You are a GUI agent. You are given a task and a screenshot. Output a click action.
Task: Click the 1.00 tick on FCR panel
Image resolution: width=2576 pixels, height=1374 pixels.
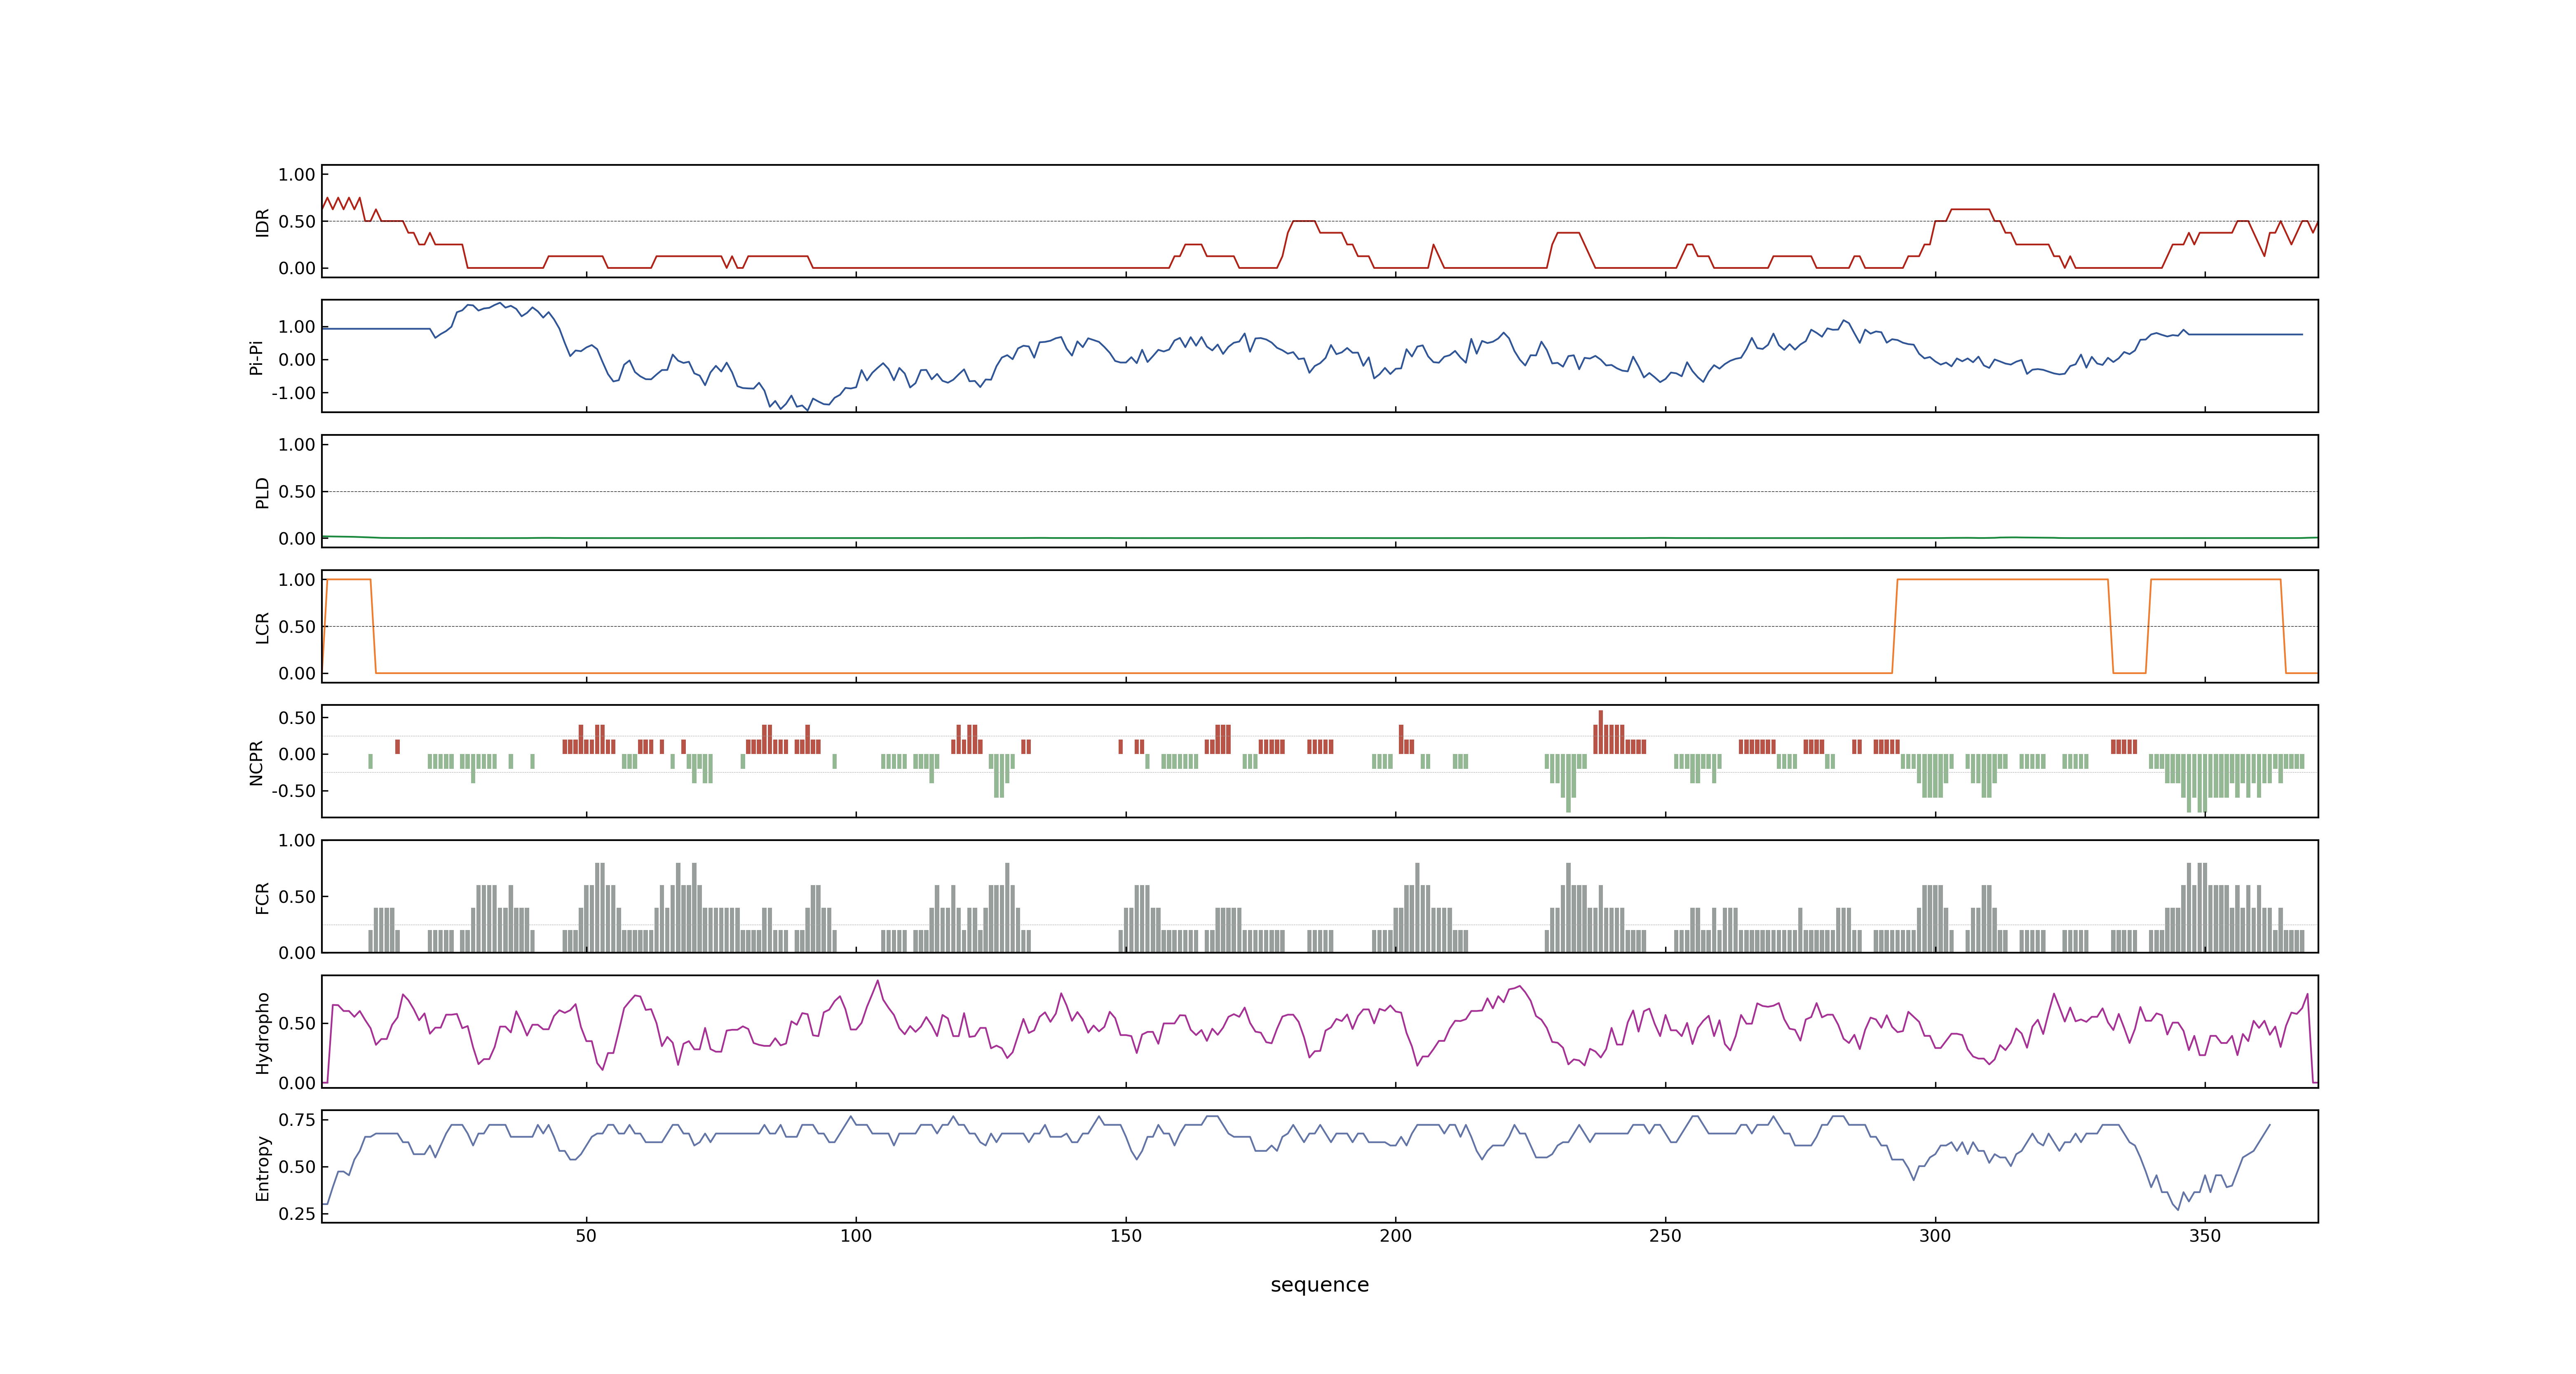[297, 841]
